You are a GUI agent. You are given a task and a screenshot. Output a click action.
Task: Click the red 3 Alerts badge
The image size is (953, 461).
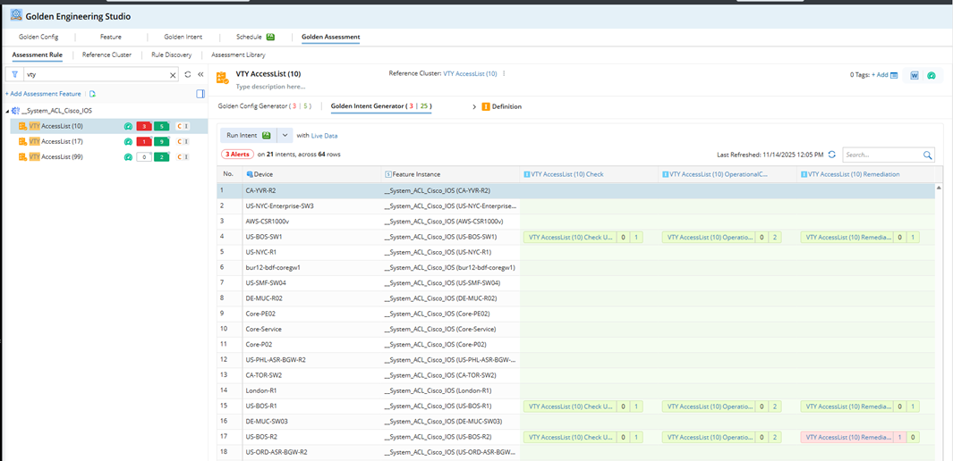click(x=237, y=154)
